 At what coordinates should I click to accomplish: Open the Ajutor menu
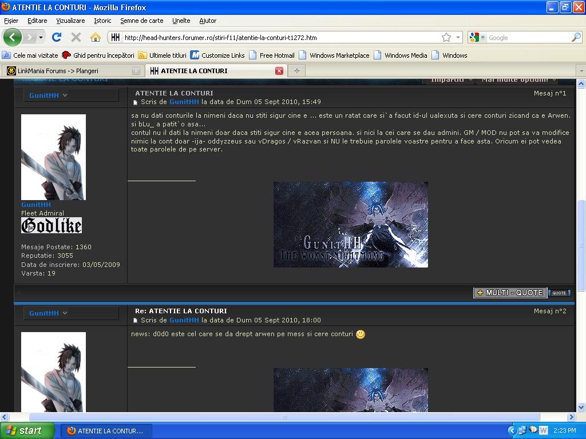208,21
